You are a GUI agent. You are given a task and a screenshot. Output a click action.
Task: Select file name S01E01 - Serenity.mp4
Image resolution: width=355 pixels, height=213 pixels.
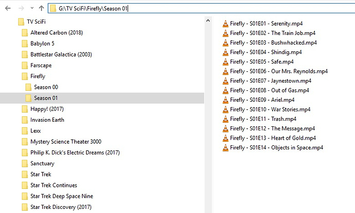click(267, 24)
